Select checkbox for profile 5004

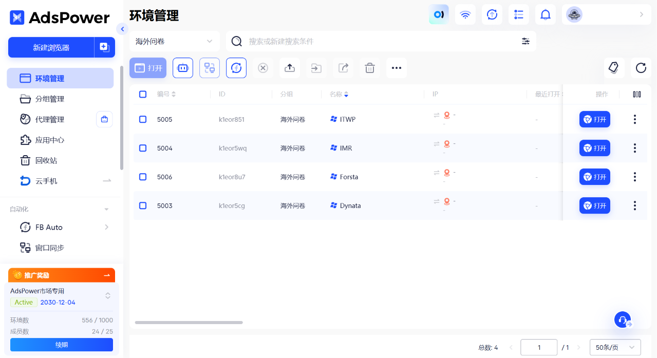coord(143,148)
